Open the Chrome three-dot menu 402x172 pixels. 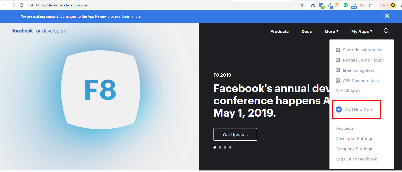(401, 5)
